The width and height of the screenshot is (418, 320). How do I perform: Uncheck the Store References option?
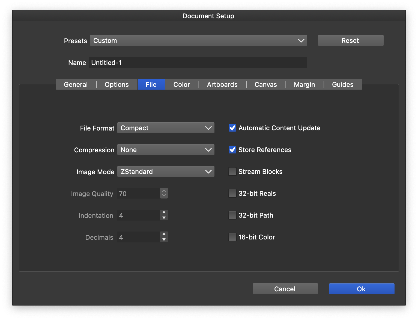coord(232,150)
